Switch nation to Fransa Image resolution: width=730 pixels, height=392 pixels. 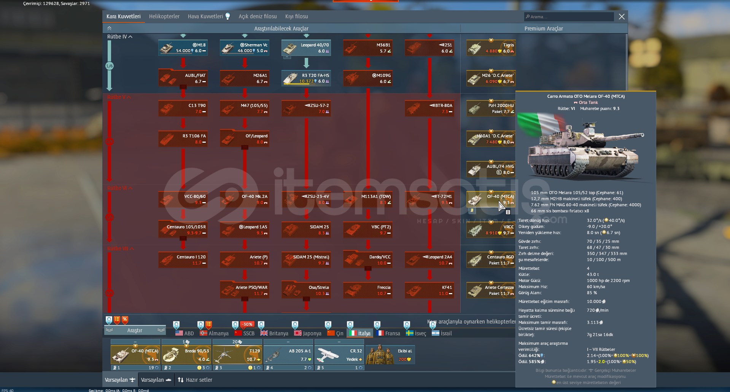point(388,333)
